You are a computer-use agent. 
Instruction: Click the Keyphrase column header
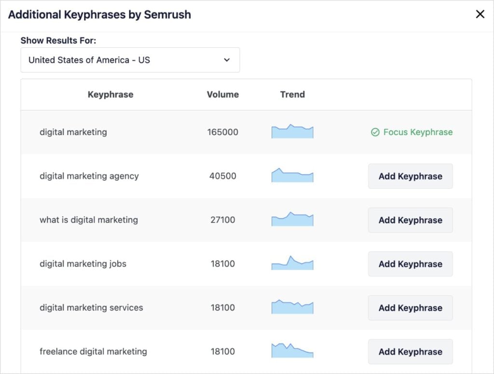click(110, 94)
